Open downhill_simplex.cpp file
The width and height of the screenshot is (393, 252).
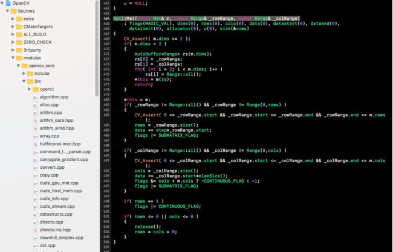pos(62,238)
